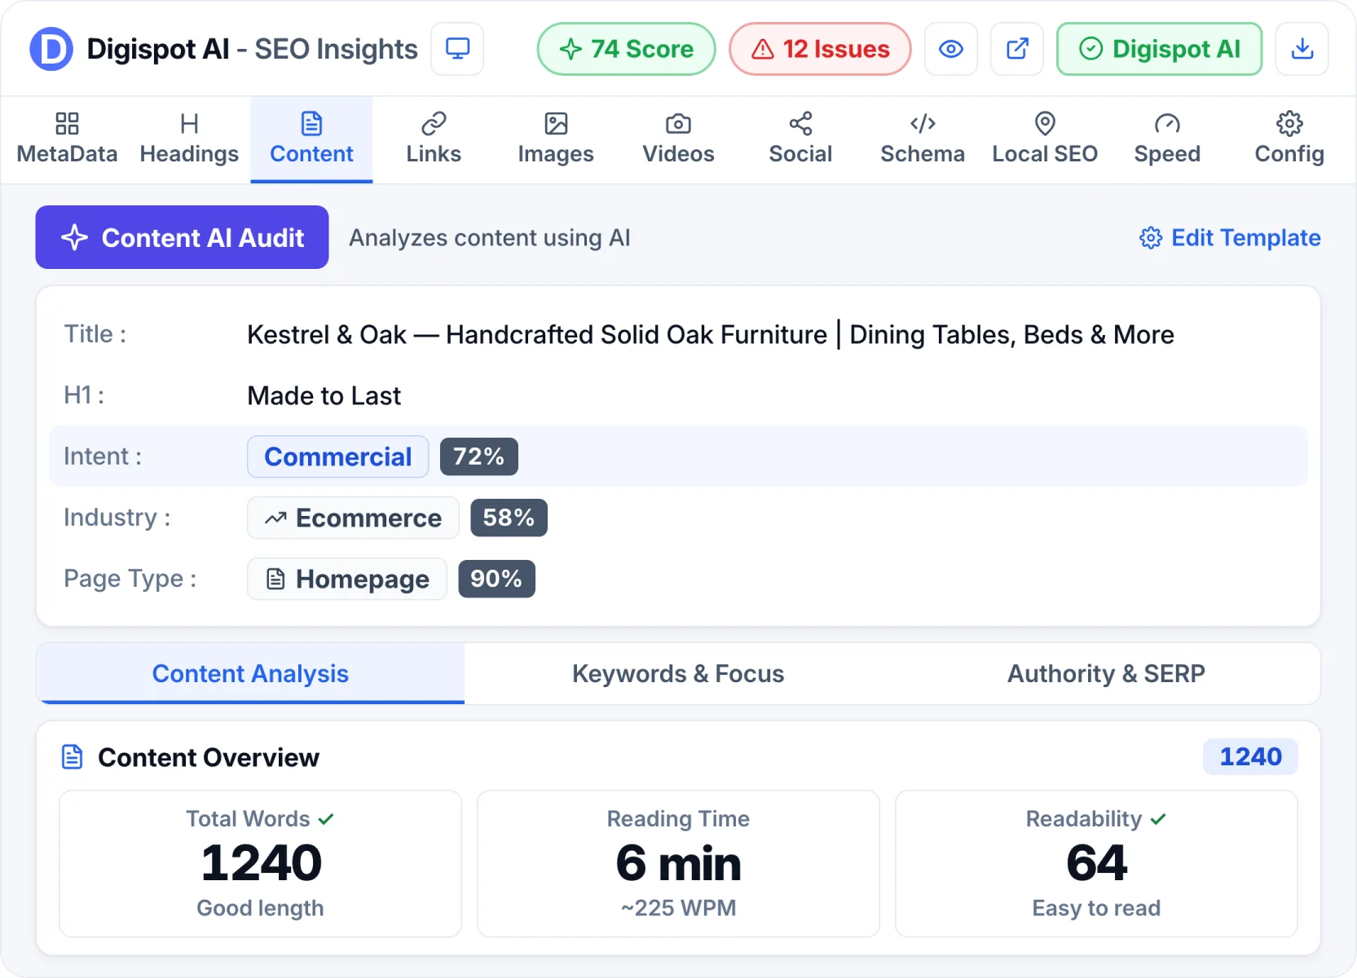The image size is (1357, 978).
Task: Click the Readability score card
Action: (1096, 864)
